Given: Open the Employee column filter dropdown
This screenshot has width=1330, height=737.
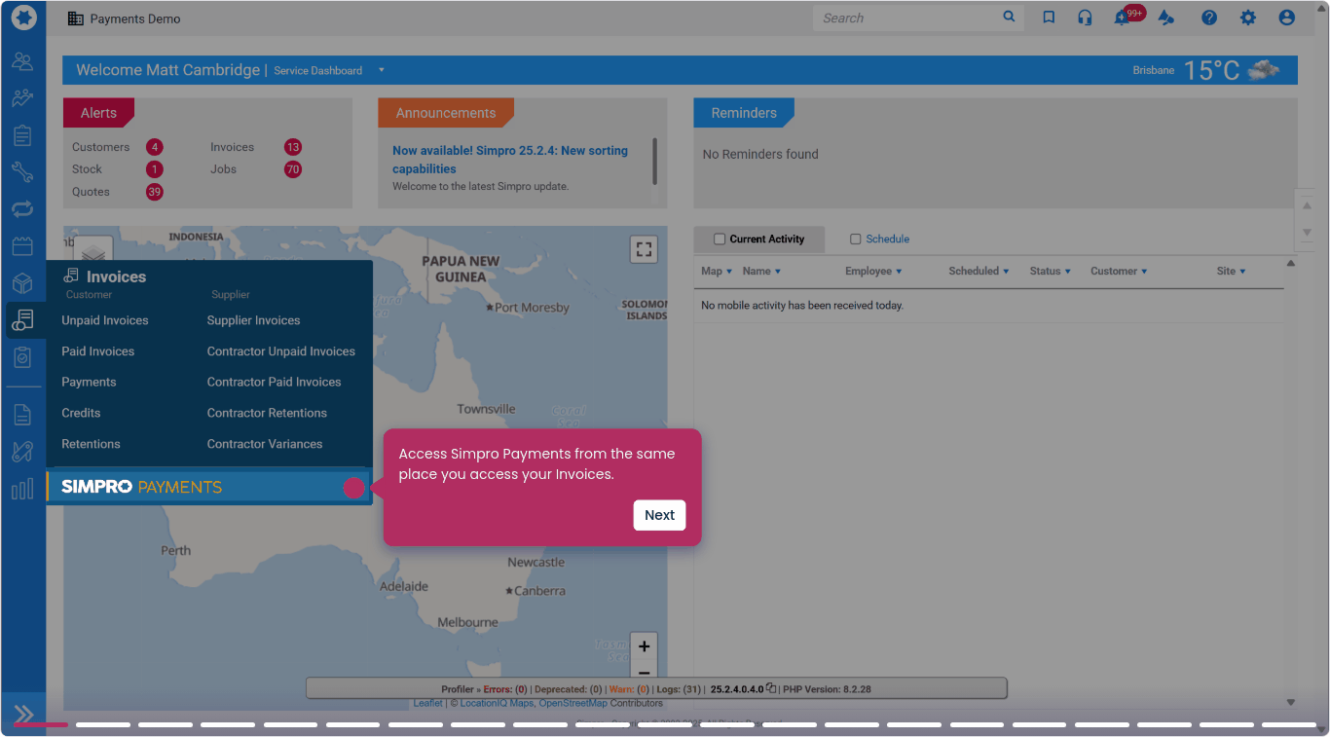Looking at the screenshot, I should point(898,272).
